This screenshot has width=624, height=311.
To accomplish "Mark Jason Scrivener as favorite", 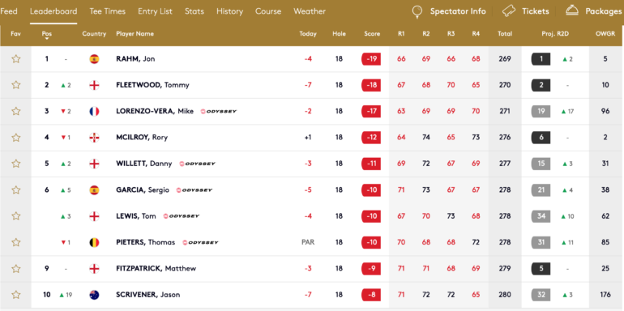I will pyautogui.click(x=16, y=295).
